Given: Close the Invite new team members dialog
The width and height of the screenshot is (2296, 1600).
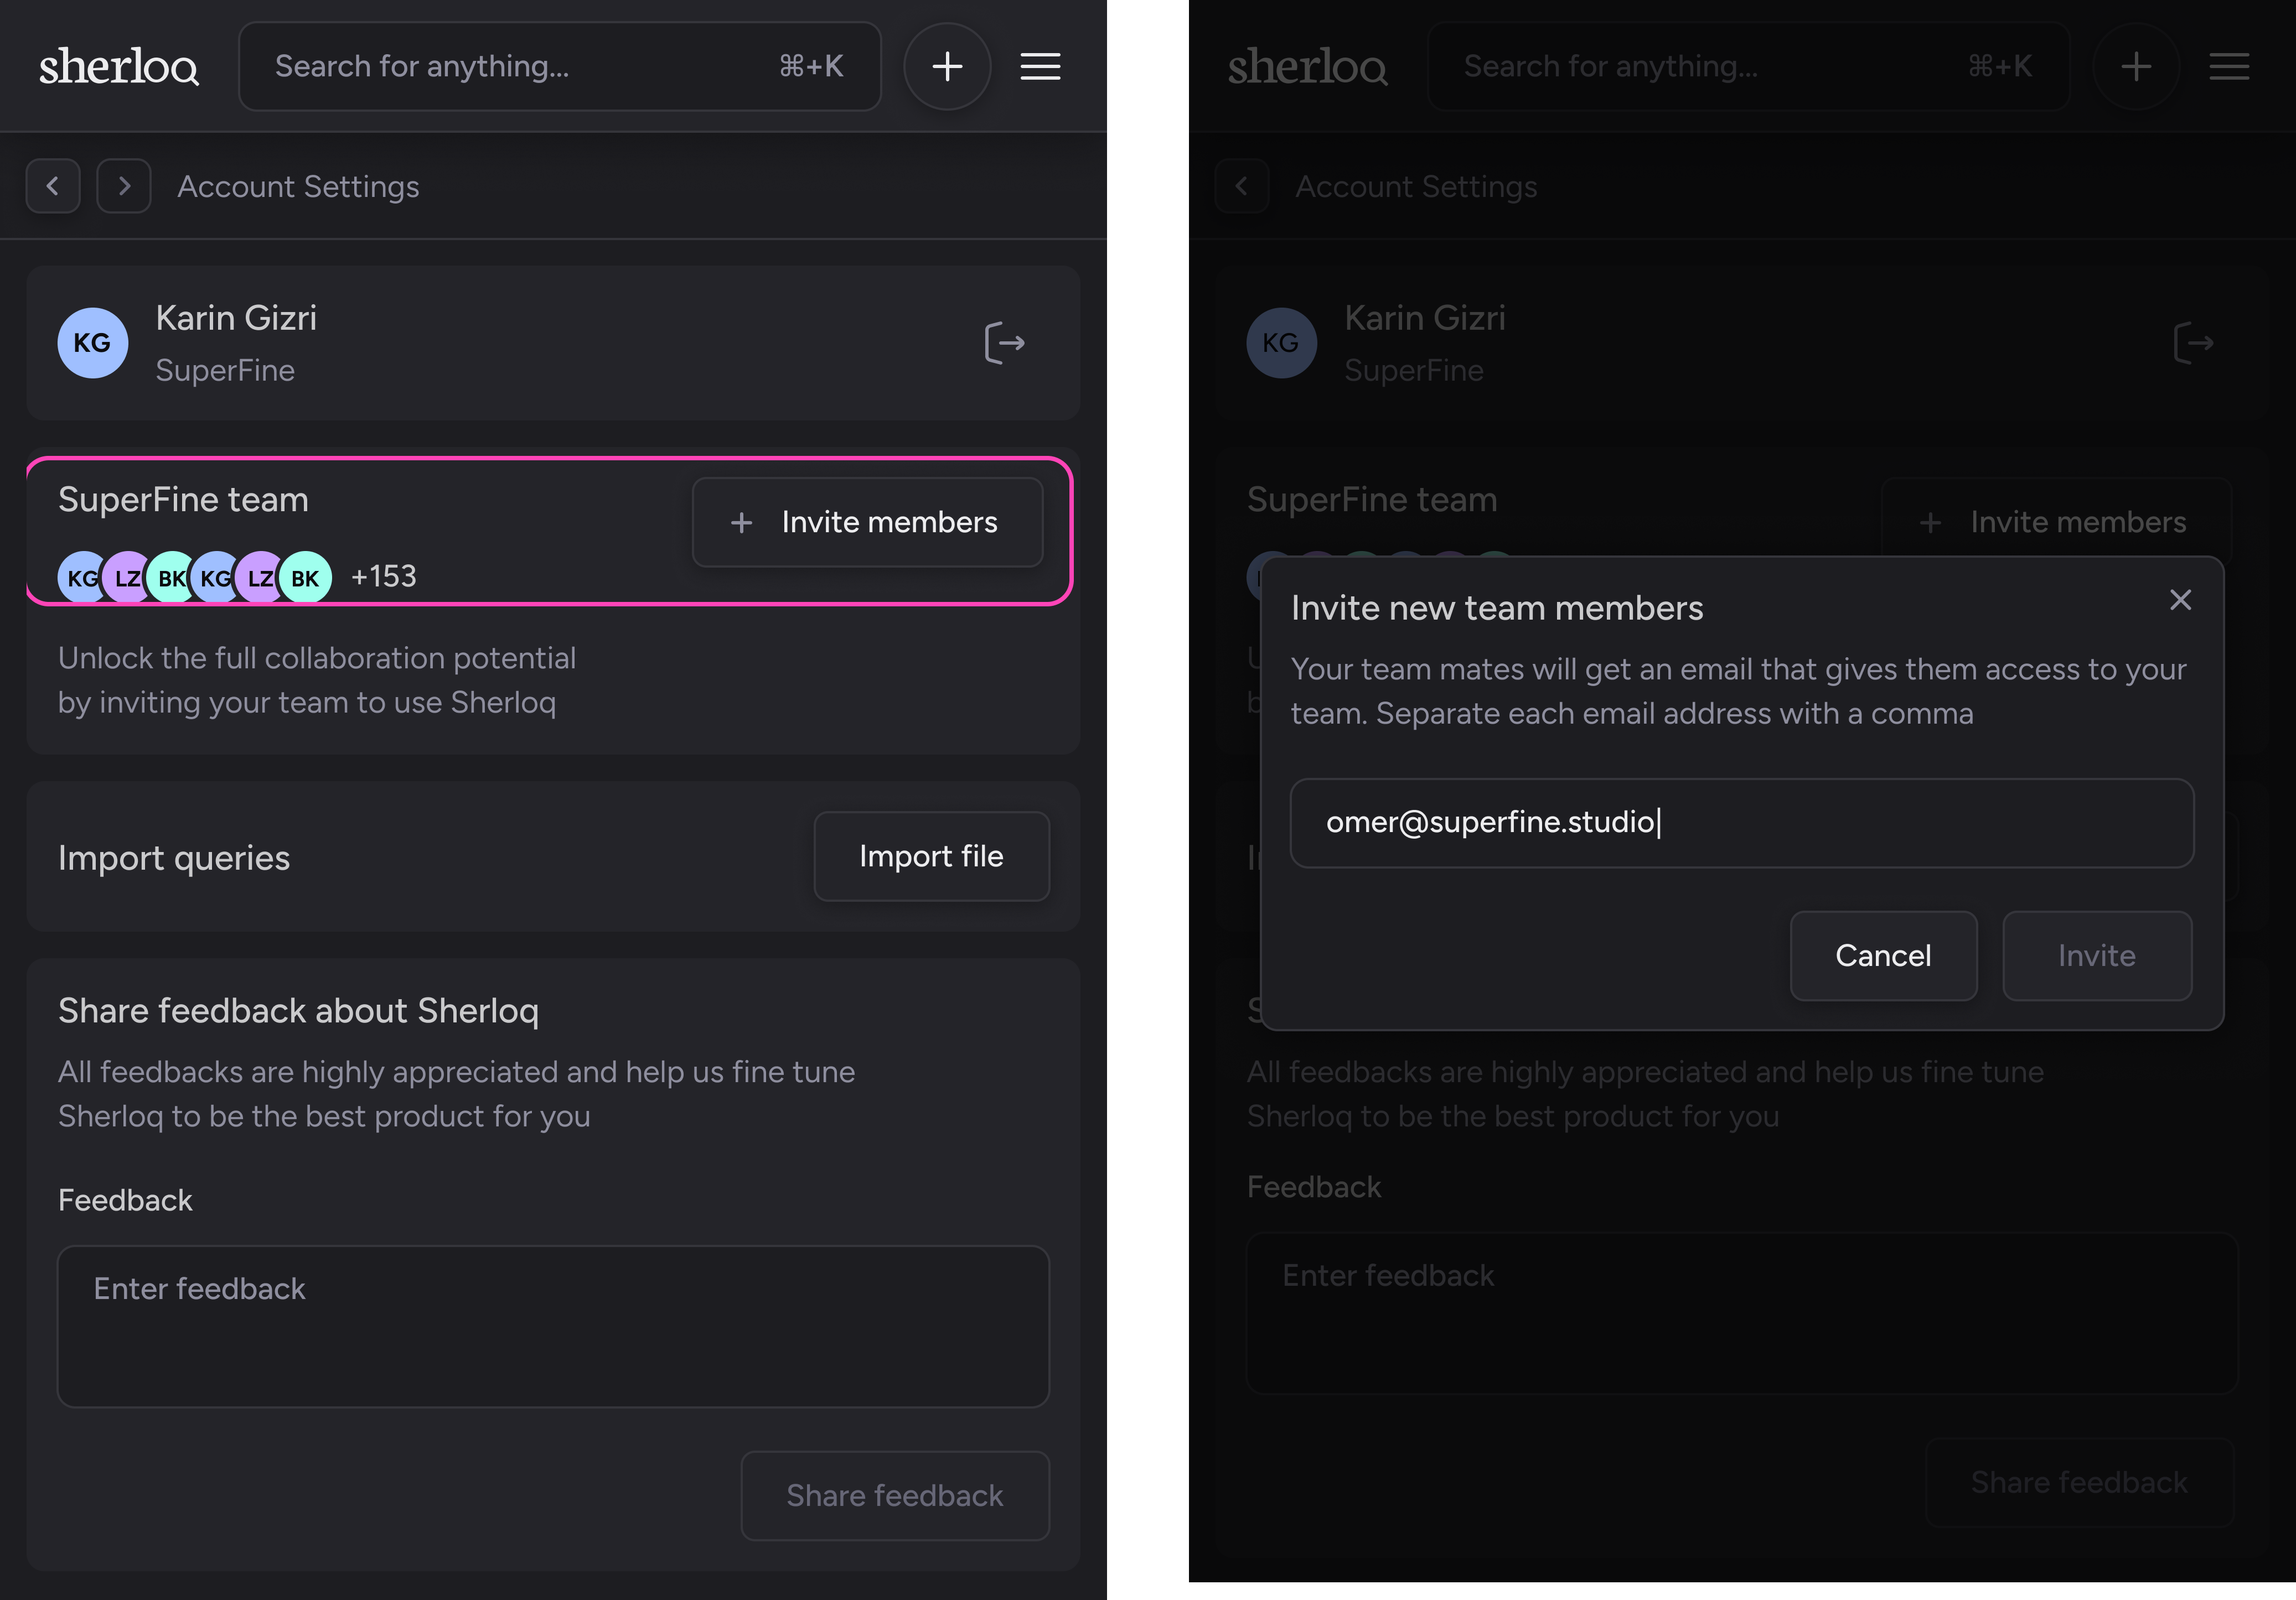Looking at the screenshot, I should tap(2180, 600).
